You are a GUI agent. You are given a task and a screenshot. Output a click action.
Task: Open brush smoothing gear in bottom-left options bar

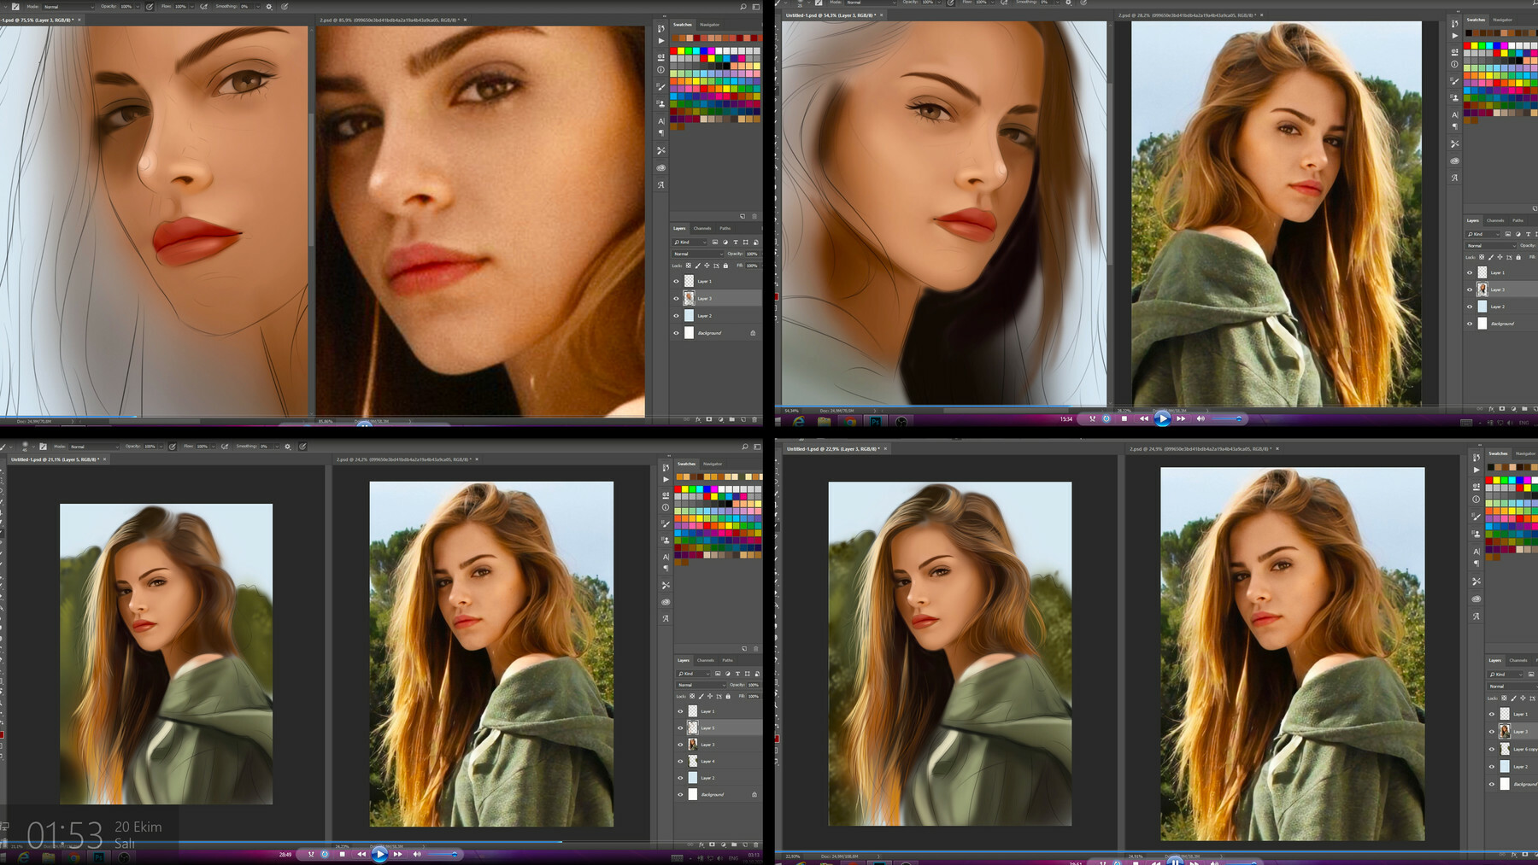click(288, 447)
